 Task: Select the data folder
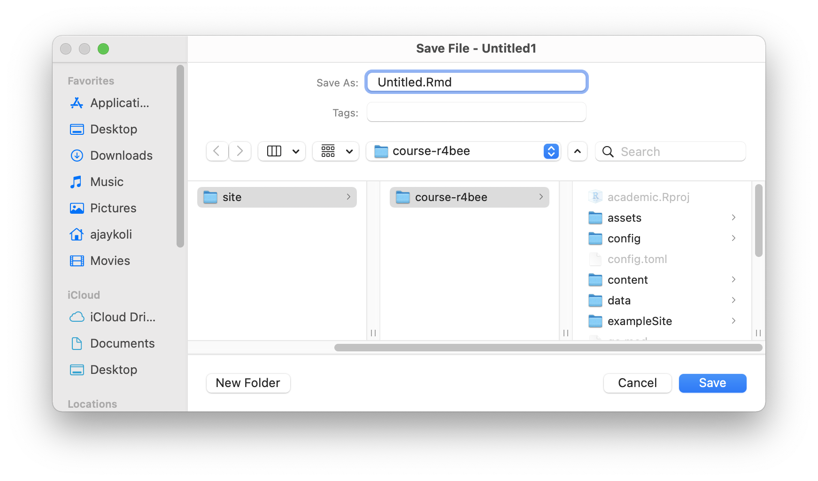tap(662, 301)
